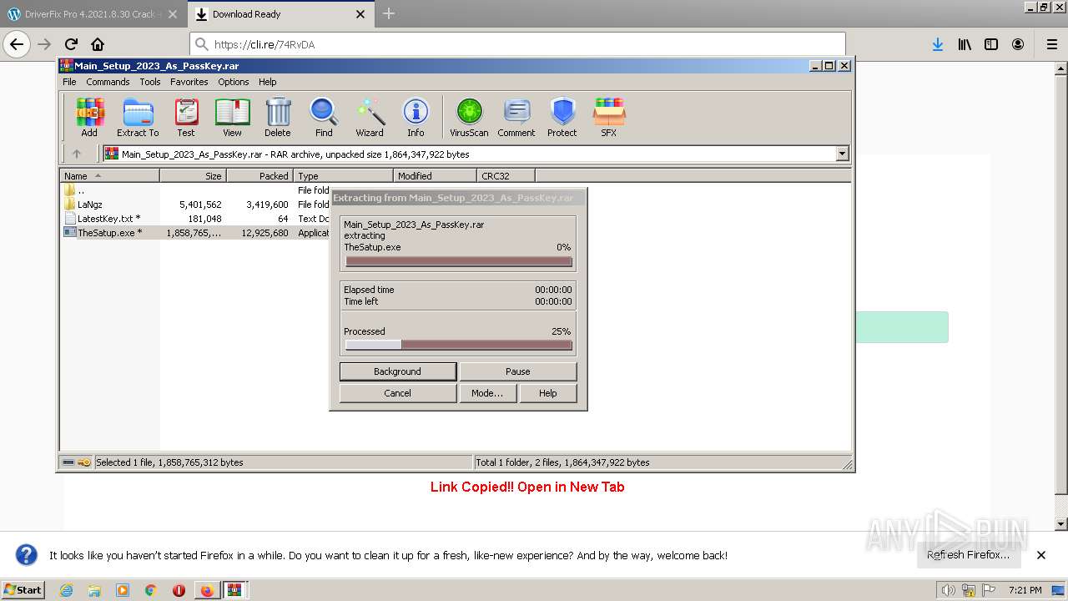The height and width of the screenshot is (601, 1068).
Task: Click the Firefox home icon
Action: (x=98, y=44)
